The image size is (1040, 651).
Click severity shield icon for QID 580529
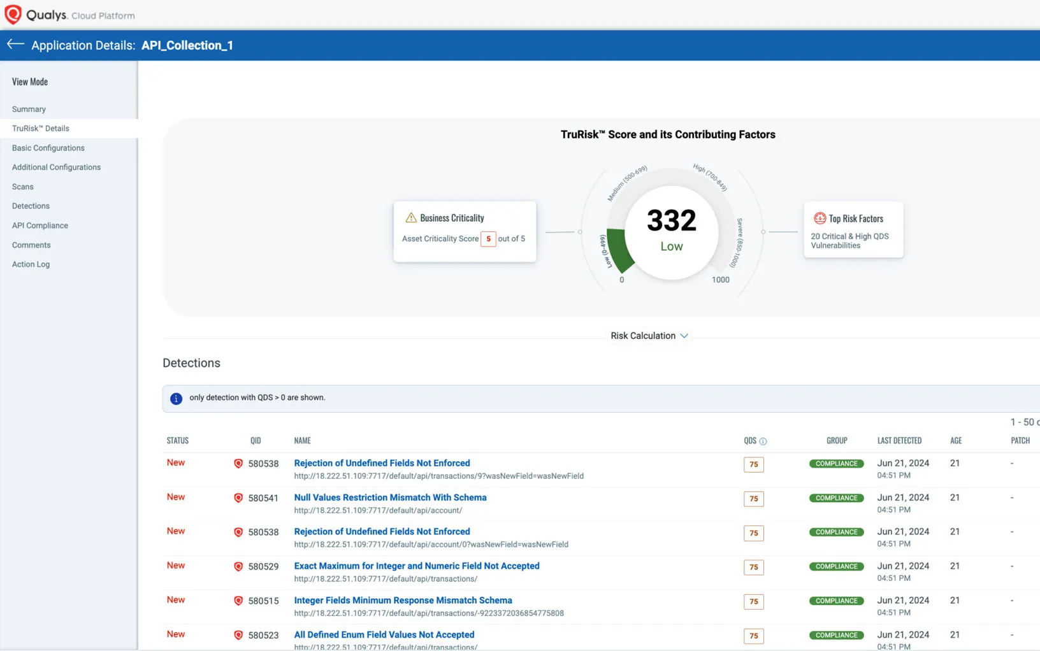[x=238, y=567]
